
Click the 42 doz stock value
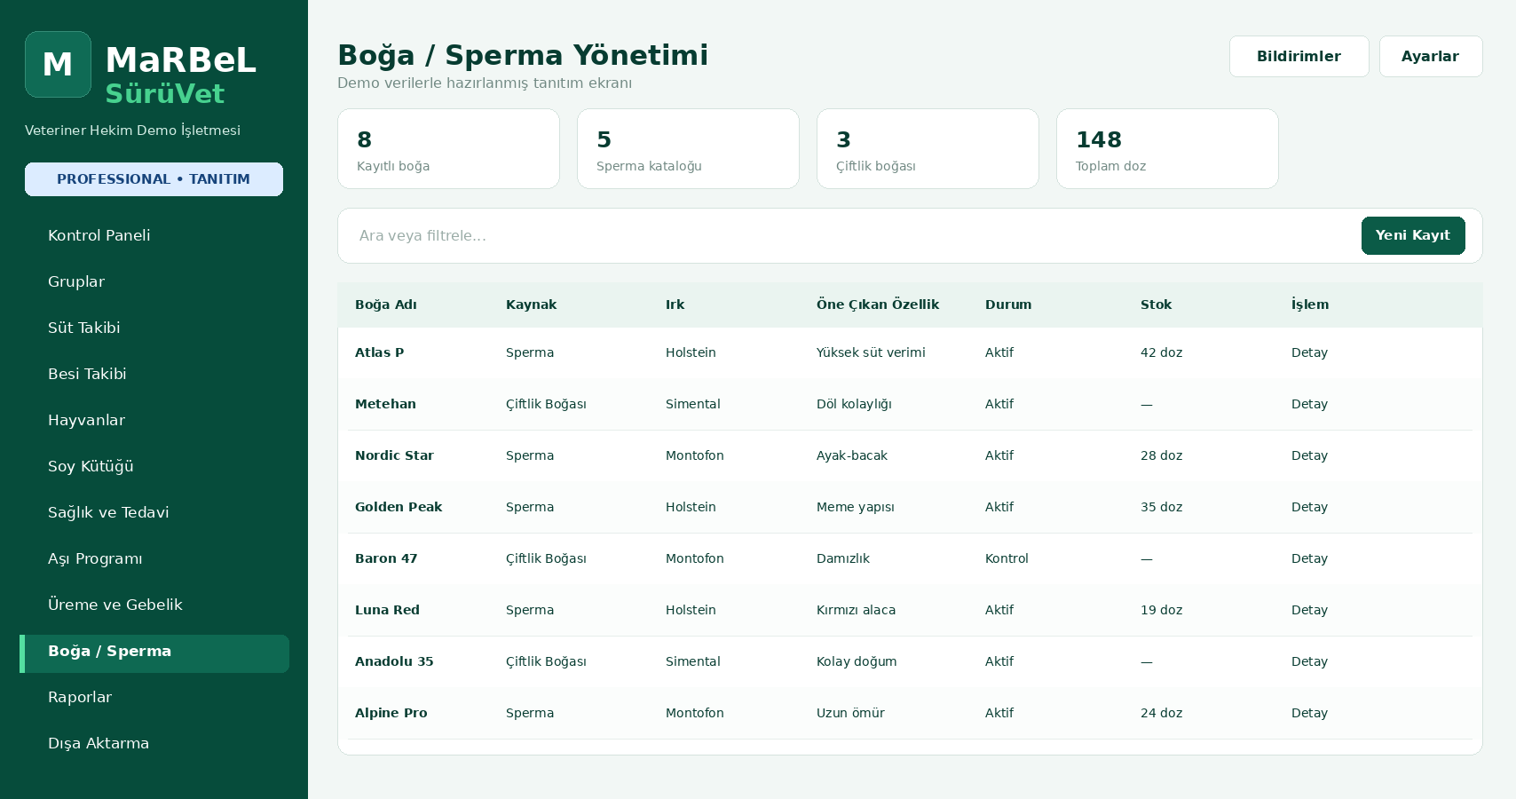1161,352
